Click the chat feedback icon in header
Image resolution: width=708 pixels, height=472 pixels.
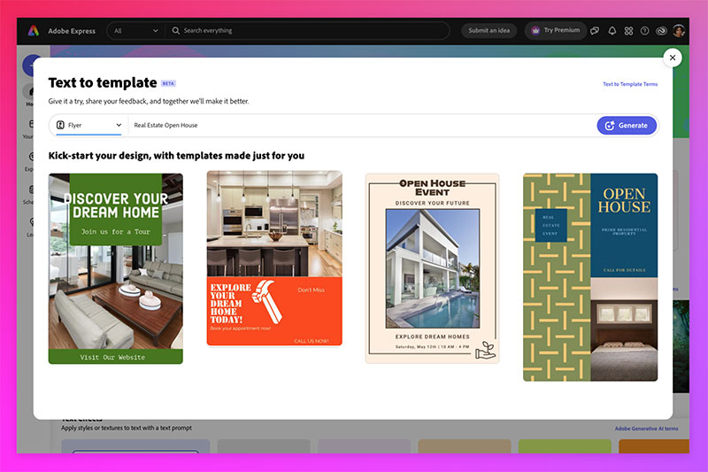[595, 30]
